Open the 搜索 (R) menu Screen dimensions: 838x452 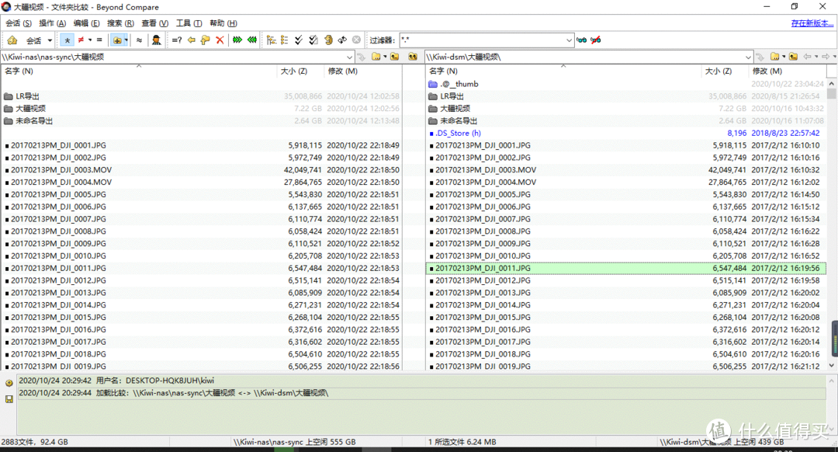click(120, 23)
